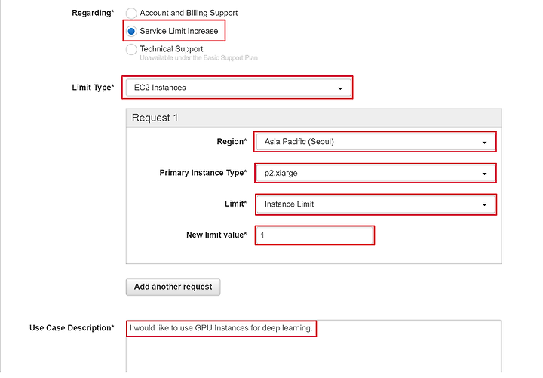Open the Limit dropdown showing Instance Limit
This screenshot has height=378, width=543.
coord(376,204)
